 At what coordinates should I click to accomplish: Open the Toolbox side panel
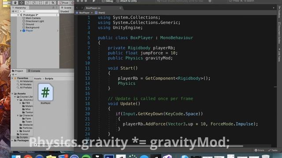[279, 12]
